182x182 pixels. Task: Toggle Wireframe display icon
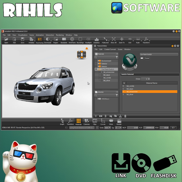(x=72, y=39)
